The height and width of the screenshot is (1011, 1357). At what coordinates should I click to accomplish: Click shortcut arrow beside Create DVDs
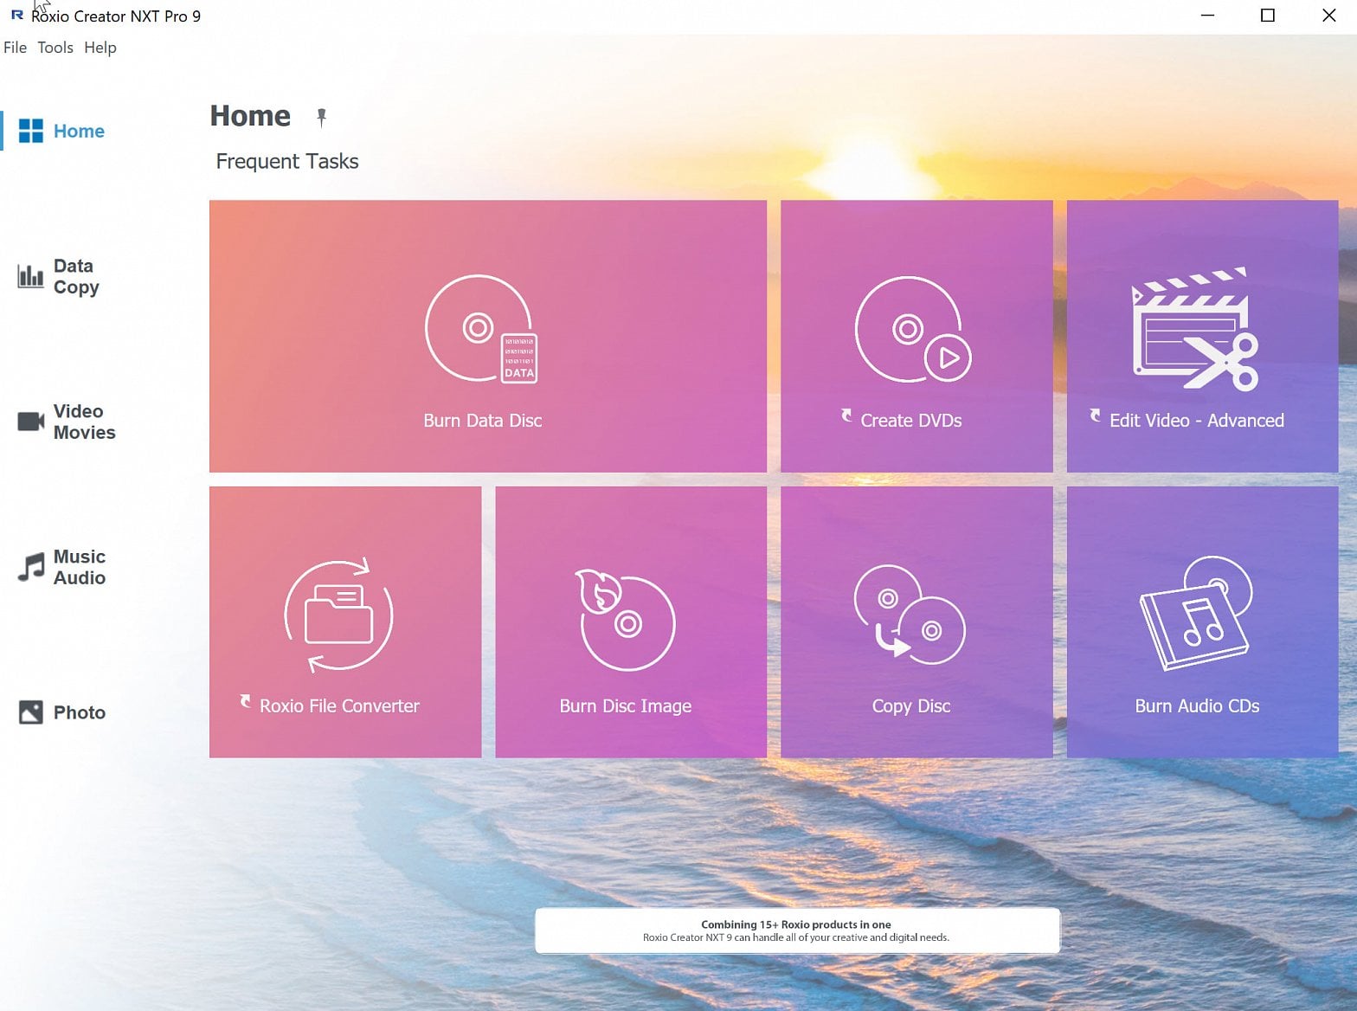[846, 415]
